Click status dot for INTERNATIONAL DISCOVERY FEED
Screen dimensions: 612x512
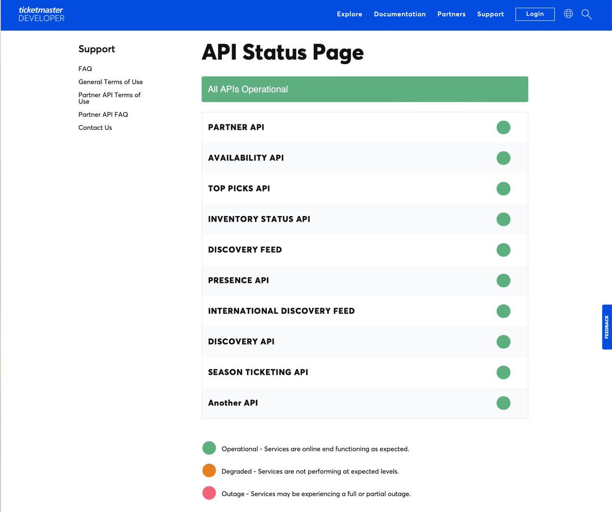click(503, 311)
